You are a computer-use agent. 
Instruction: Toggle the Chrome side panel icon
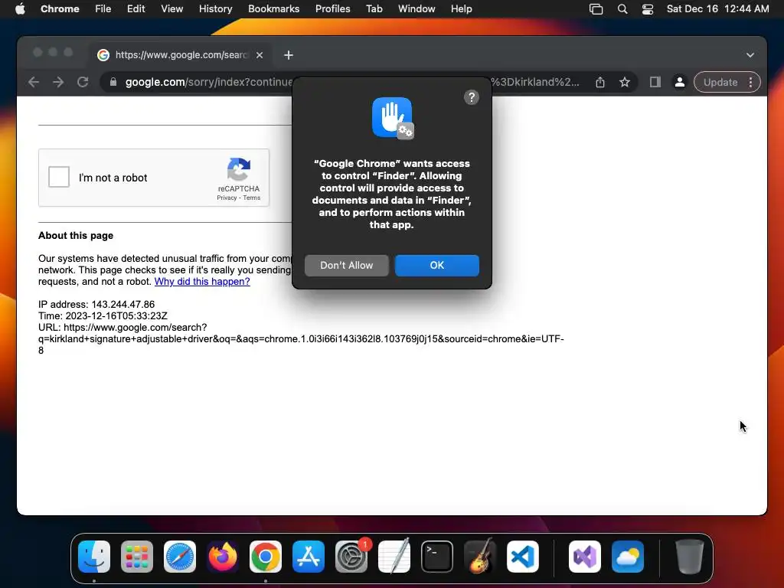pyautogui.click(x=655, y=82)
